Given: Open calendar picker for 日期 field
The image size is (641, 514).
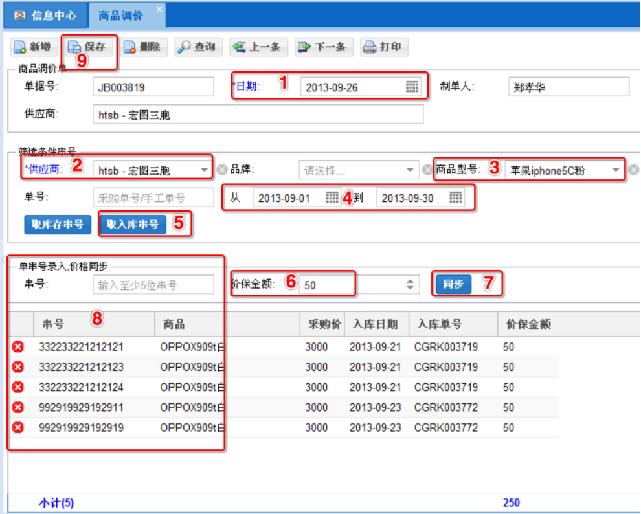Looking at the screenshot, I should point(412,87).
